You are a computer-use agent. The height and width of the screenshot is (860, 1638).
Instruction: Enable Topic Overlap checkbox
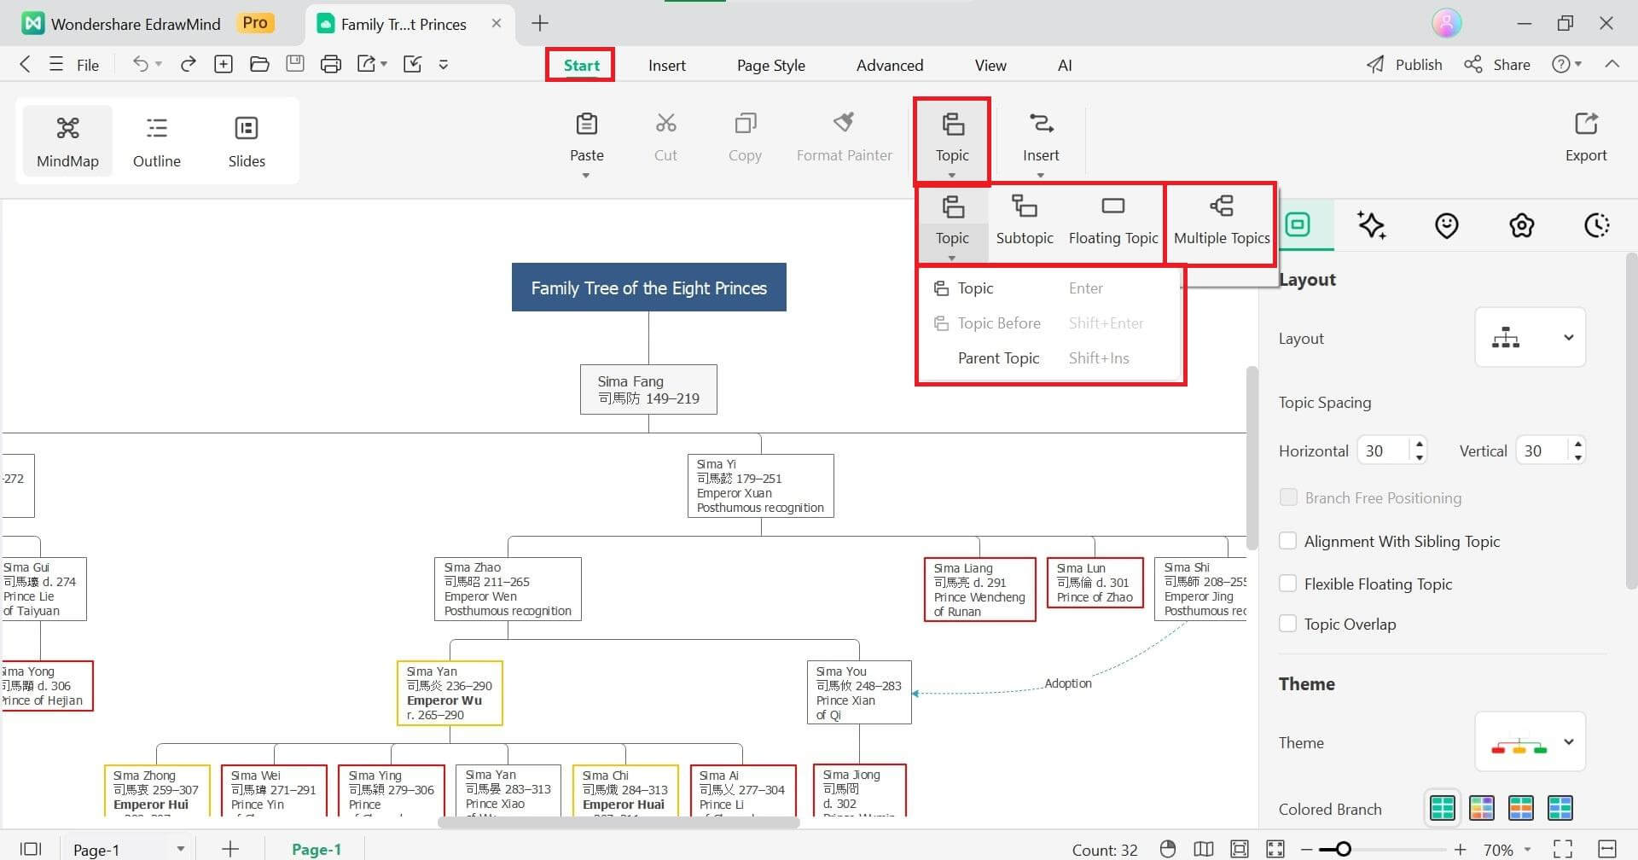[1289, 624]
